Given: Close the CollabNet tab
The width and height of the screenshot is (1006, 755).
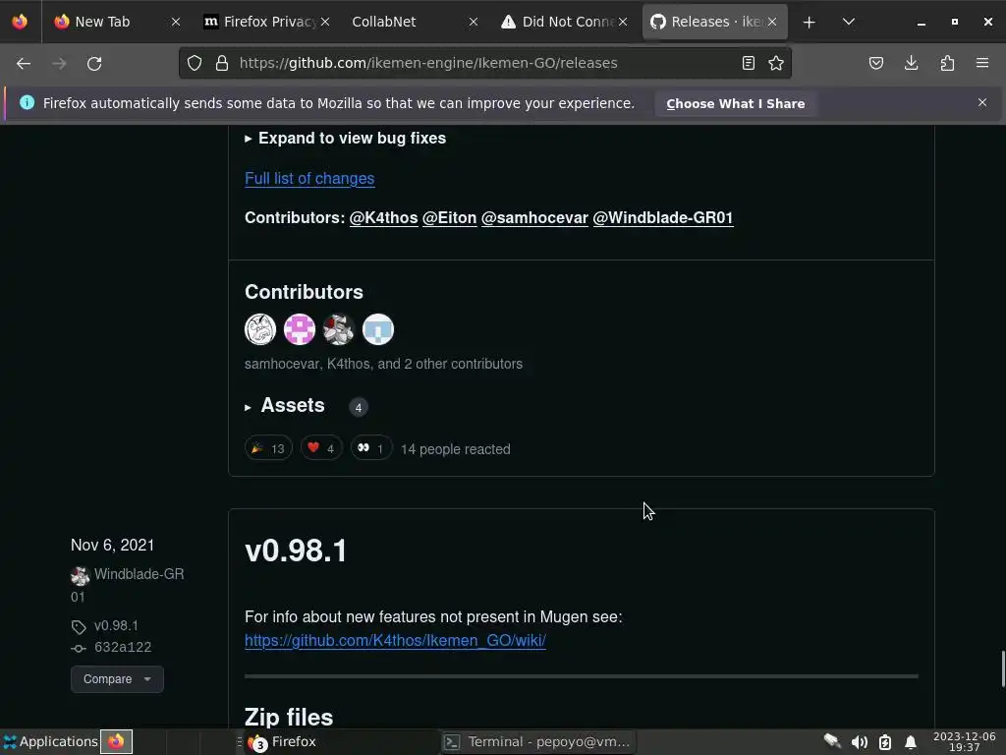Looking at the screenshot, I should (x=473, y=22).
